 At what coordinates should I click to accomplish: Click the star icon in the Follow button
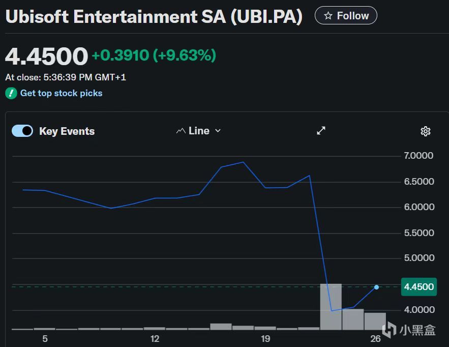(x=328, y=16)
